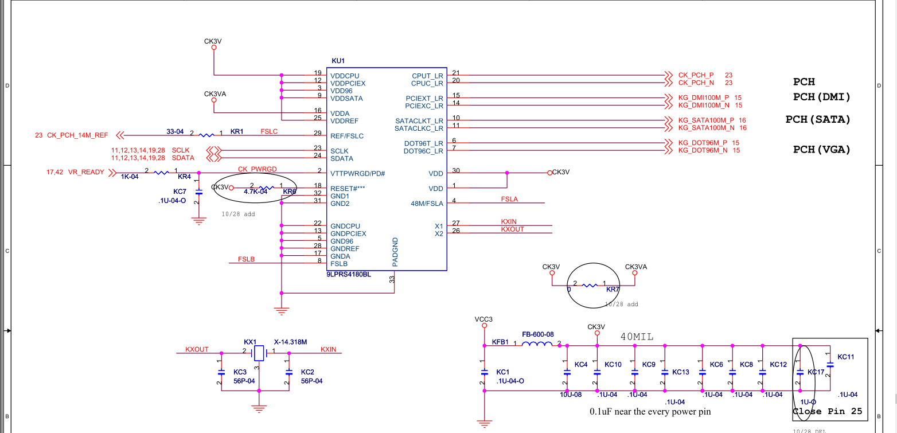Viewport: 897px width, 433px height.
Task: Select the KG_DOT96M_P net label
Action: (703, 143)
